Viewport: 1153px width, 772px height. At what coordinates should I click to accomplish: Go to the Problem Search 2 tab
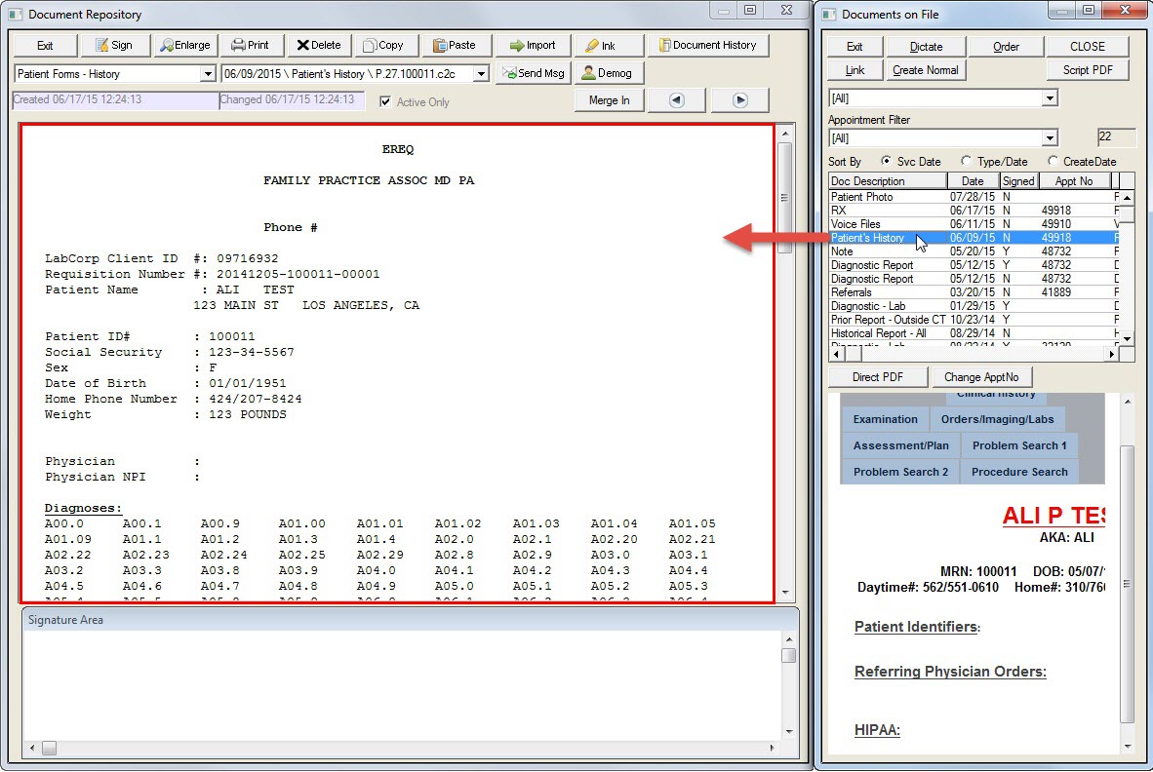coord(900,473)
